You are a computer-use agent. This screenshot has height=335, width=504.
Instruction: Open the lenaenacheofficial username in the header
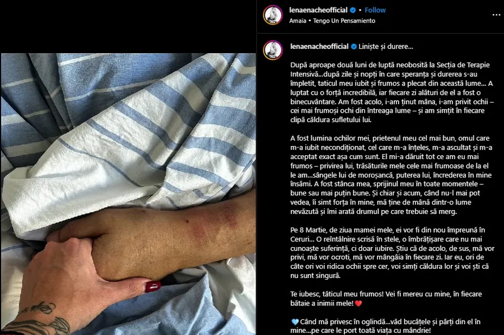pyautogui.click(x=318, y=10)
